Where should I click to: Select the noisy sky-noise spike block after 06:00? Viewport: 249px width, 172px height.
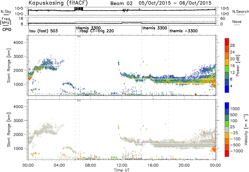79,9
